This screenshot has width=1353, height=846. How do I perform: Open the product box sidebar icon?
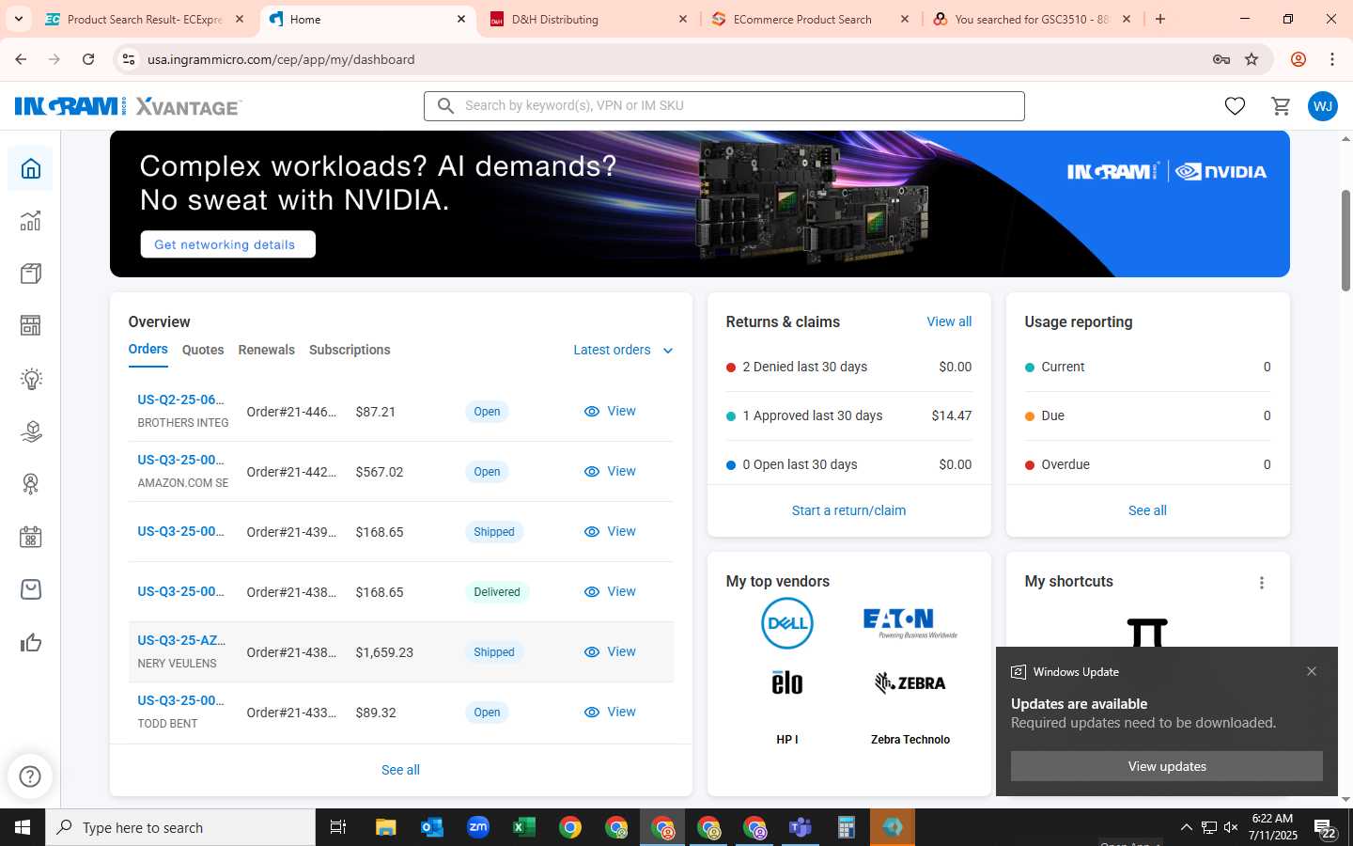31,274
